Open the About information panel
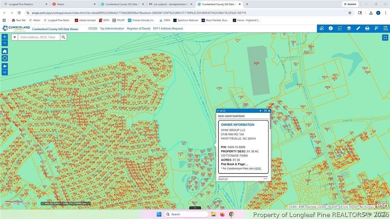390x219 pixels. click(331, 28)
